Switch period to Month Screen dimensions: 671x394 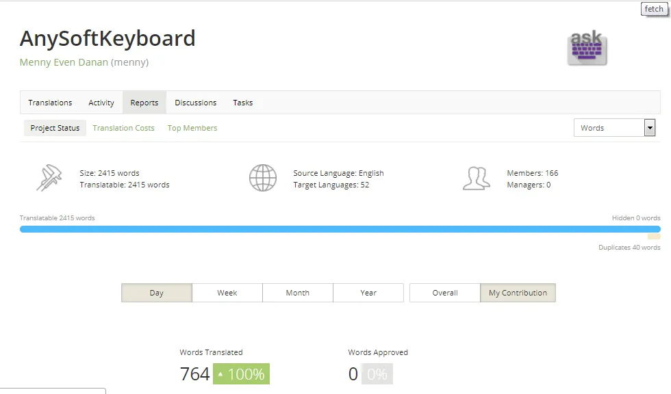[x=298, y=293]
